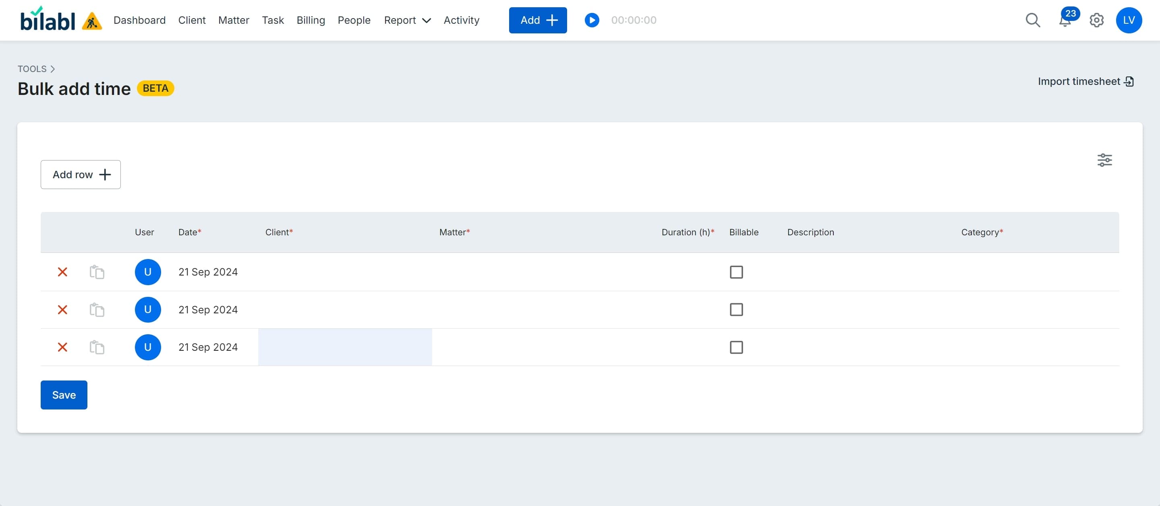
Task: Open the Task page
Action: tap(273, 20)
